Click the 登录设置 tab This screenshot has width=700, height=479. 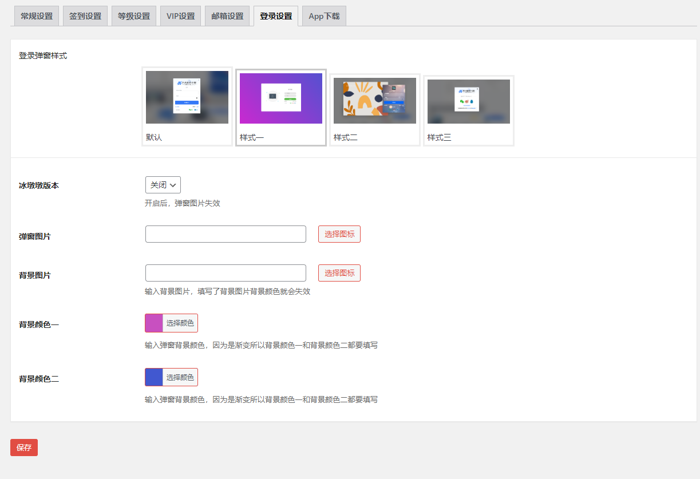pos(276,16)
